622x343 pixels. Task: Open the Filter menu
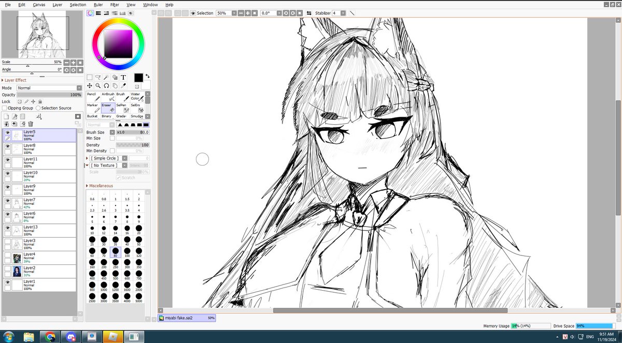[x=115, y=5]
